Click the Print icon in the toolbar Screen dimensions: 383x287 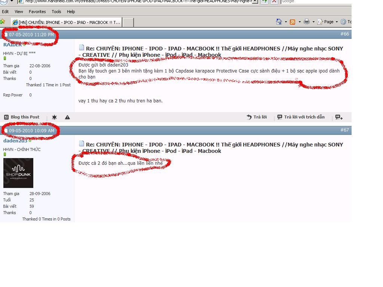coord(307,22)
